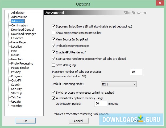Select Ad Blocker in the options tree
166x128 pixels.
tap(18, 13)
